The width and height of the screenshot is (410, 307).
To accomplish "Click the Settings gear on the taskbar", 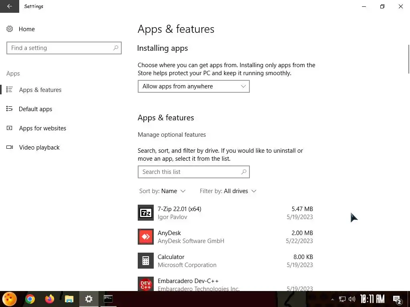I will point(88,299).
